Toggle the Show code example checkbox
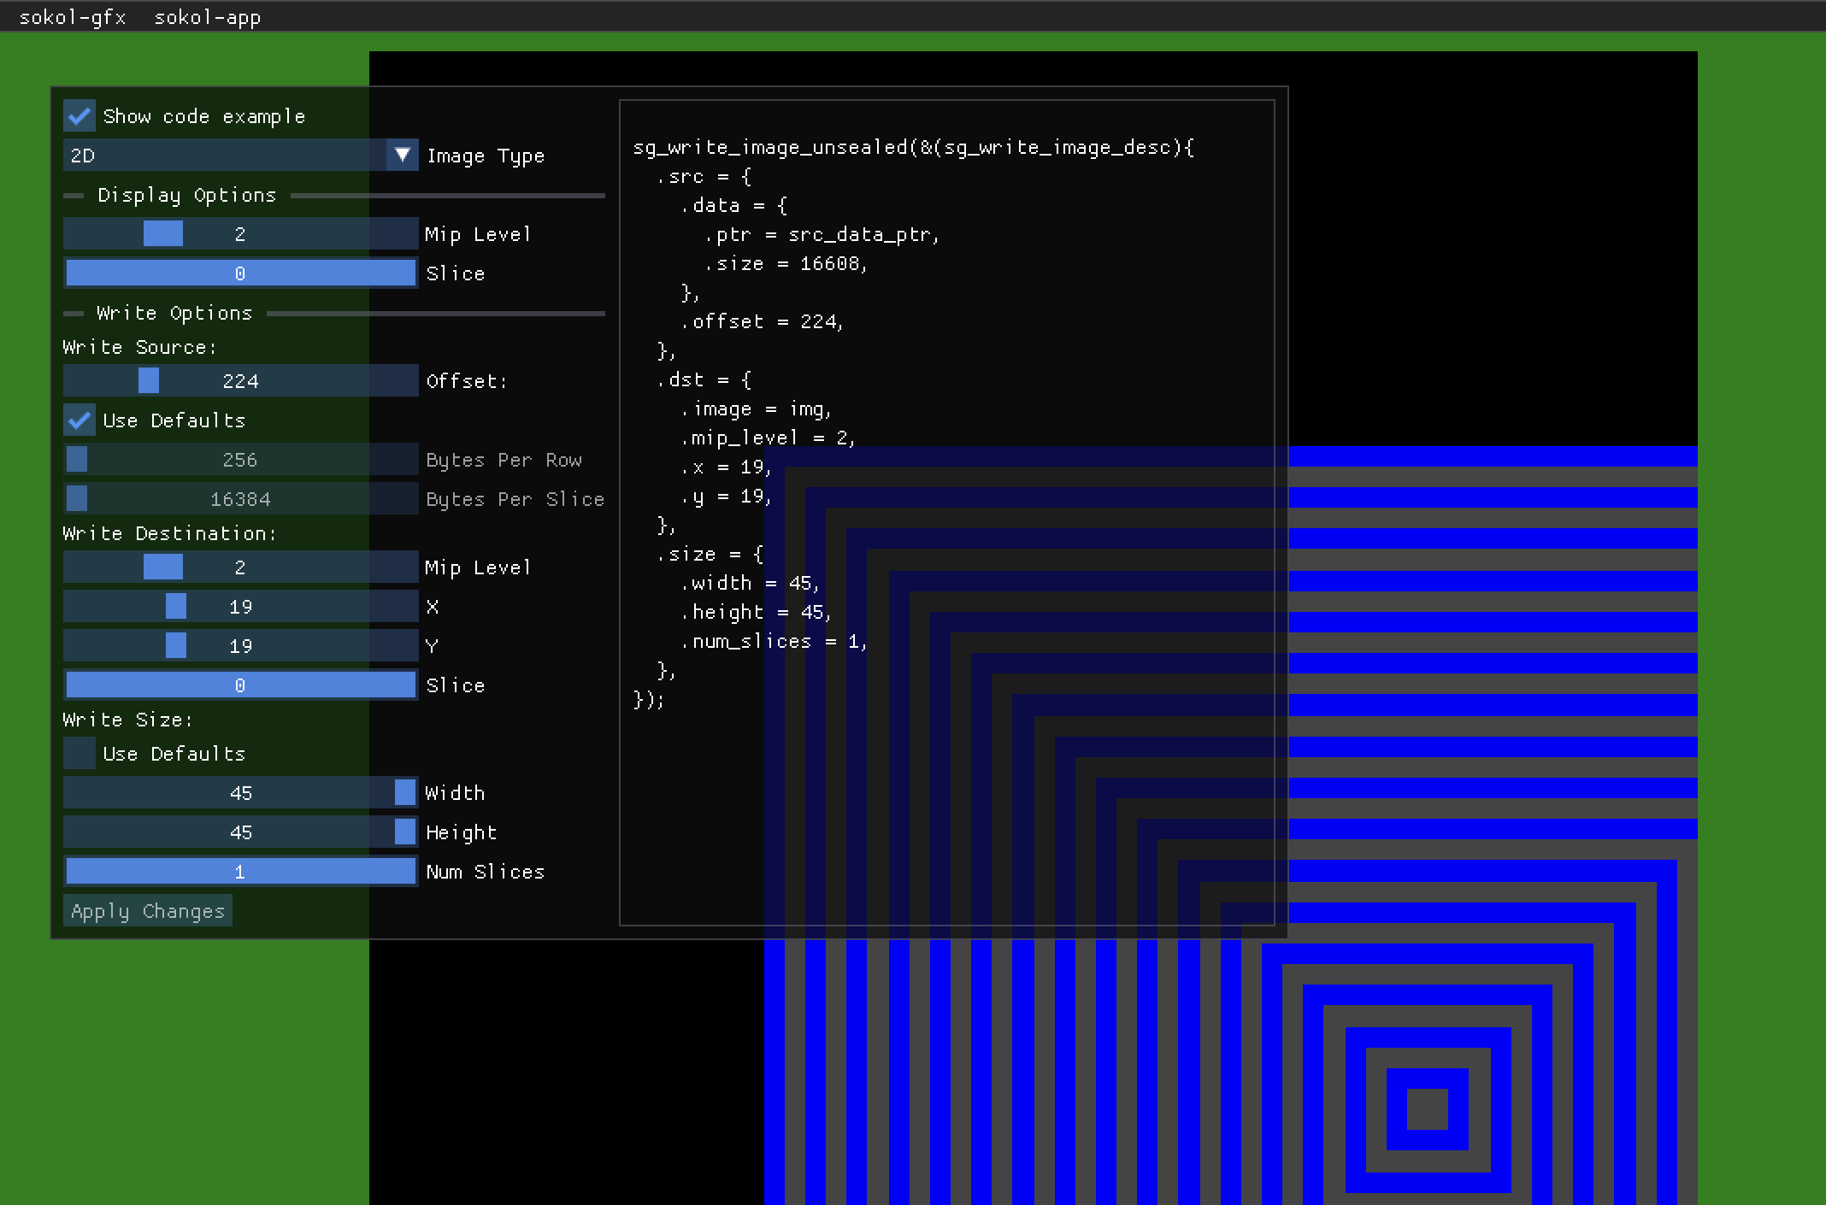Viewport: 1826px width, 1205px height. (80, 115)
